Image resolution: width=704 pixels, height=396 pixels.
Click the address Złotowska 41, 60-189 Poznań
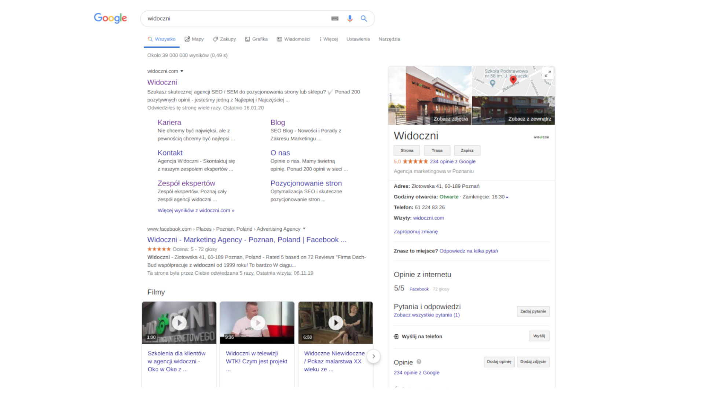click(x=445, y=186)
